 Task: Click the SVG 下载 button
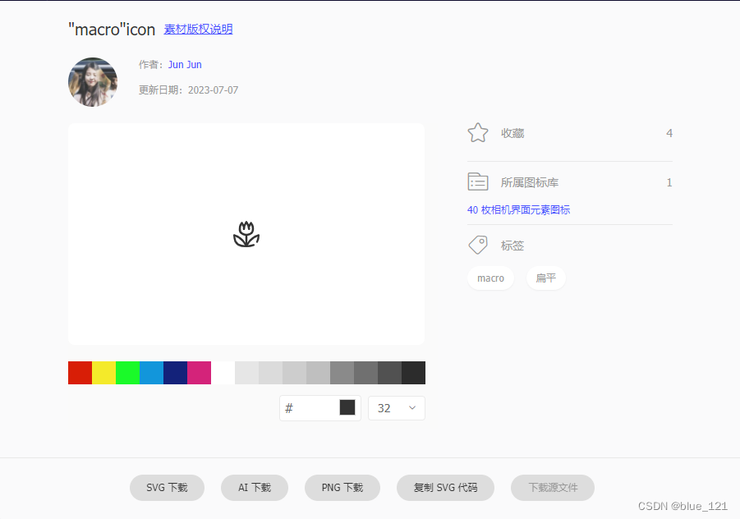[x=167, y=487]
